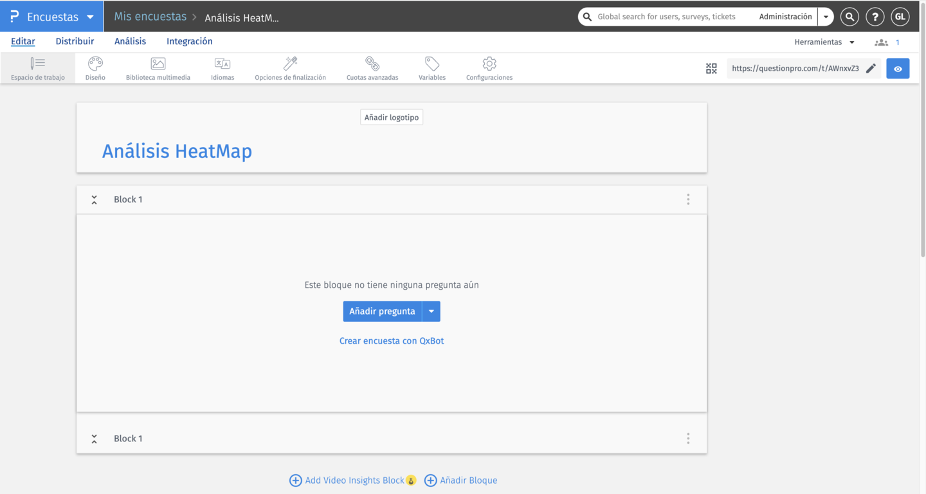Open the Cuotas avanzadas icon
This screenshot has height=494, width=926.
click(x=372, y=63)
